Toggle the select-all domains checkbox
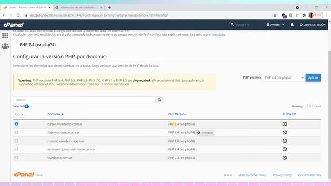Screen dimensions: 331x186 coord(17,114)
